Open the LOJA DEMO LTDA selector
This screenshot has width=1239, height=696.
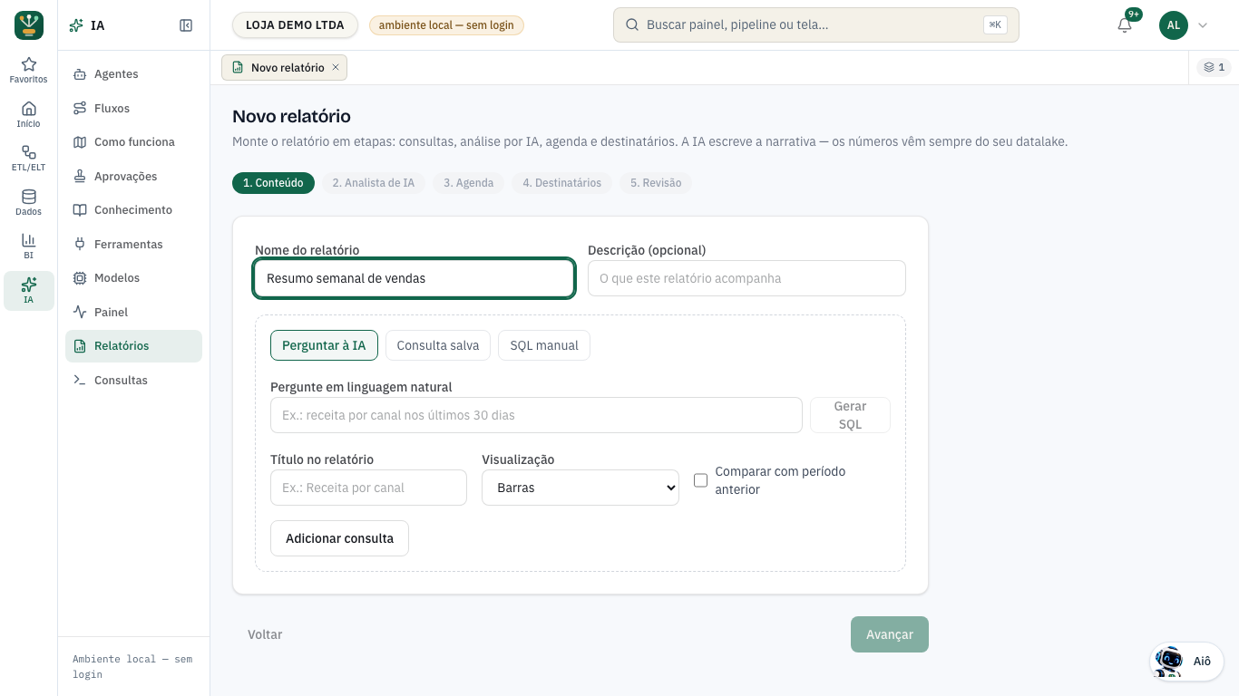[295, 25]
